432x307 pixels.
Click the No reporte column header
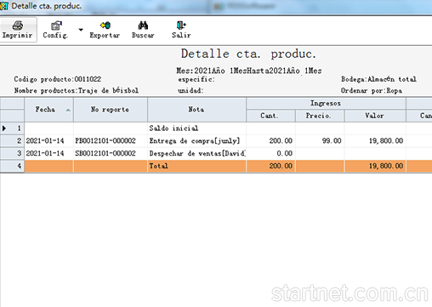111,110
